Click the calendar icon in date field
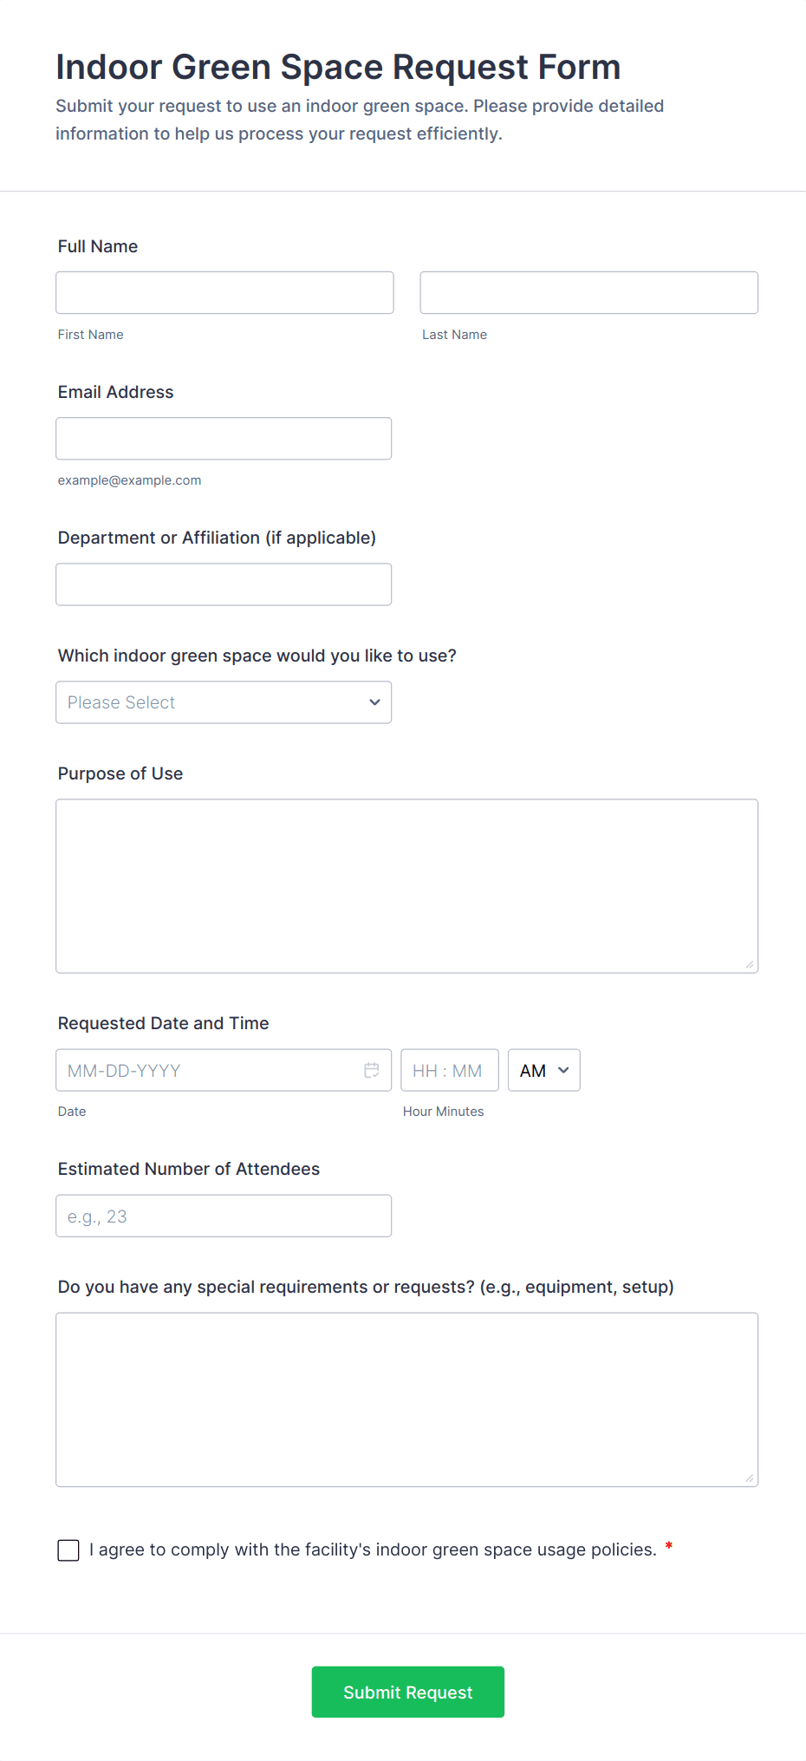The image size is (806, 1761). pos(372,1070)
